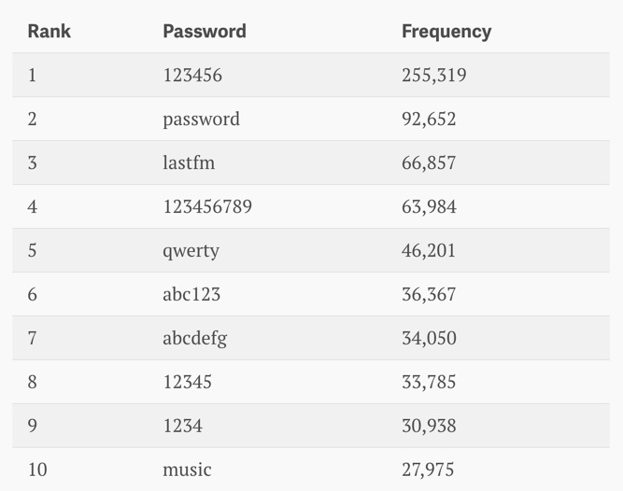Screen dimensions: 623x491
Task: Select the 'music' password cell
Action: point(187,470)
